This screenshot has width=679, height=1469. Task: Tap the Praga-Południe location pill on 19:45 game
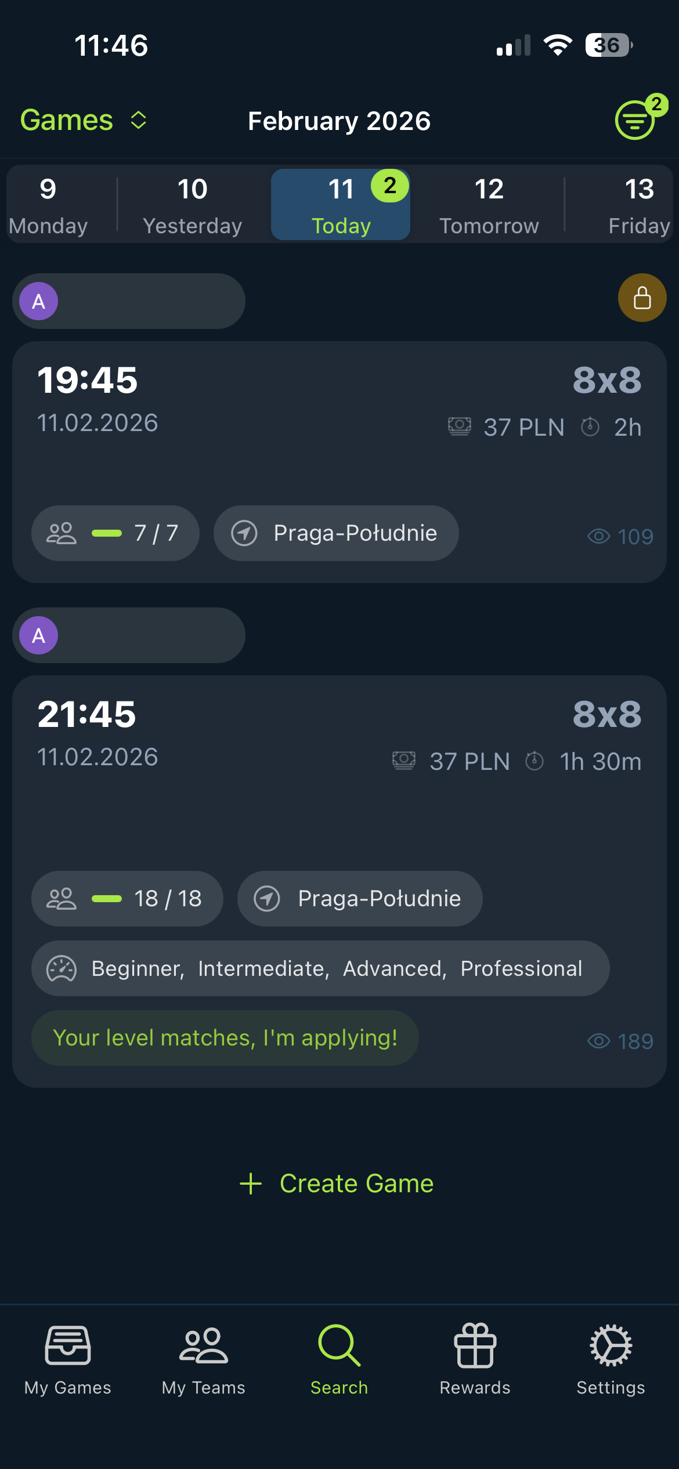pyautogui.click(x=335, y=533)
